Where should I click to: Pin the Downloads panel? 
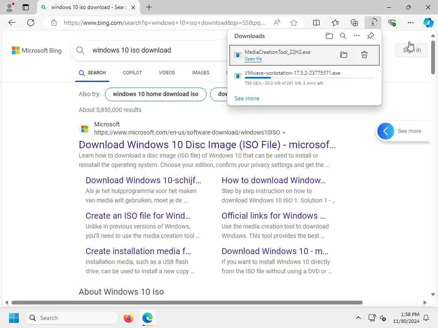click(x=371, y=36)
